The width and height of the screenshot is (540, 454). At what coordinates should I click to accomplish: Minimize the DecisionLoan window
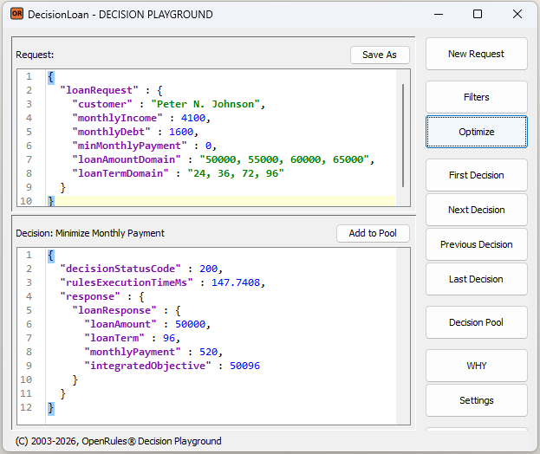pyautogui.click(x=439, y=14)
